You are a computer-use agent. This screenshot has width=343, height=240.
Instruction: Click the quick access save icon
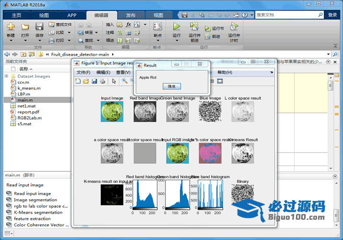click(x=185, y=15)
